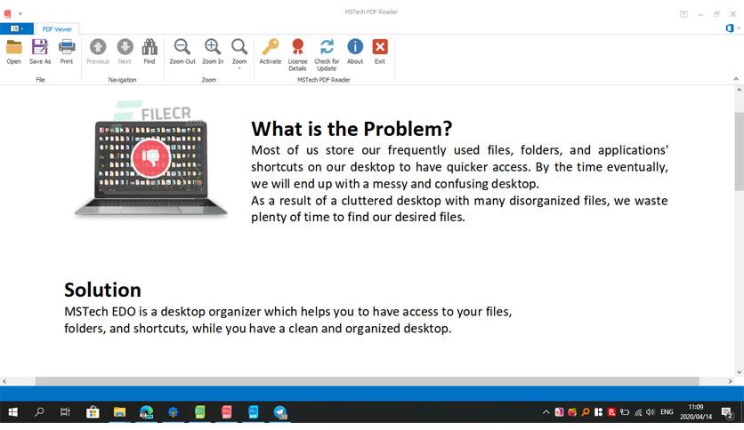Open the clock showing 11:09
This screenshot has width=744, height=430.
(x=696, y=412)
